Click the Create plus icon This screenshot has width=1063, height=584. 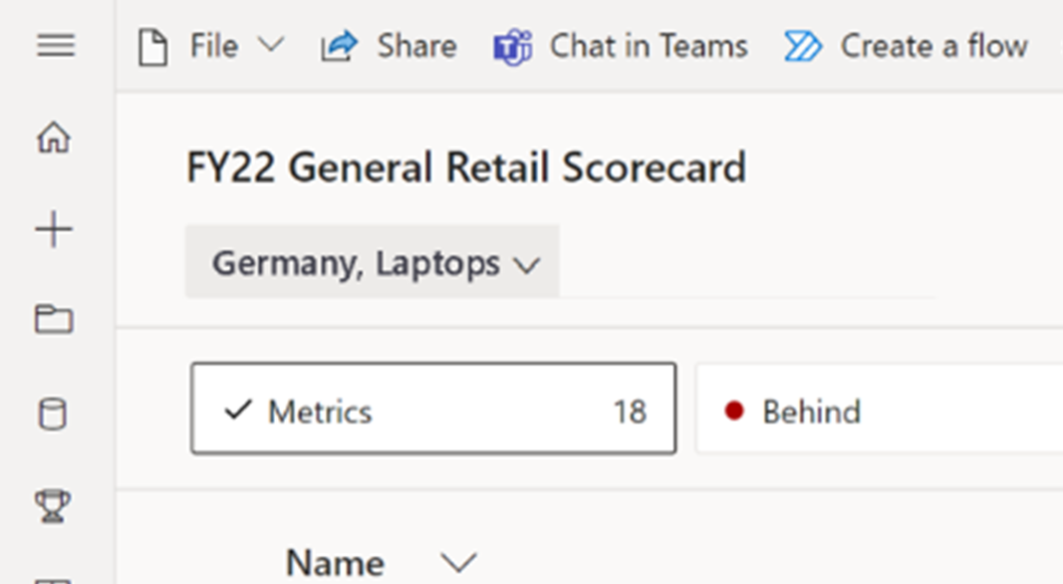pos(54,230)
